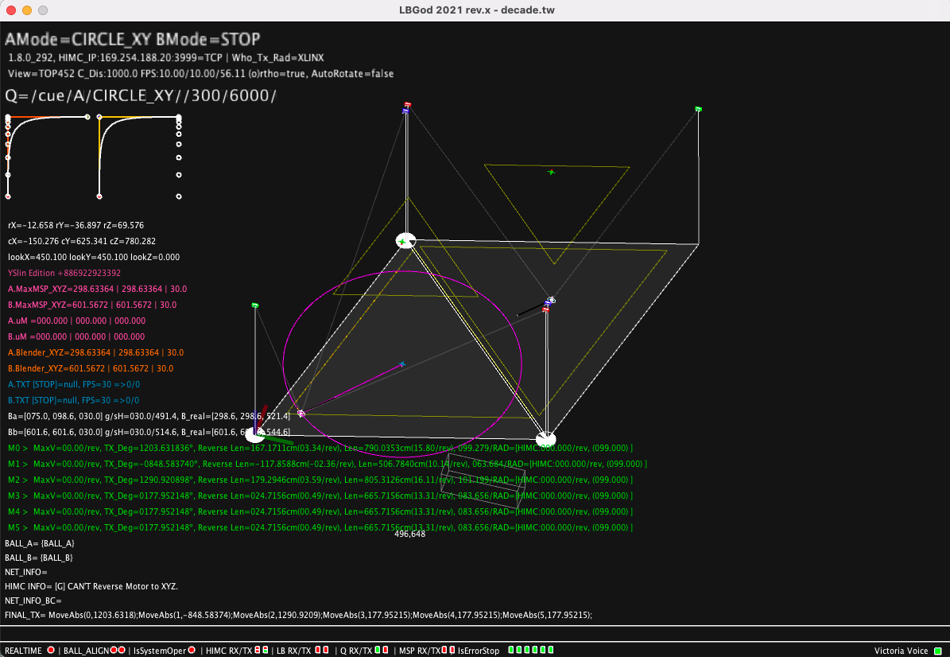Click the right end point of orange curve

(x=87, y=117)
